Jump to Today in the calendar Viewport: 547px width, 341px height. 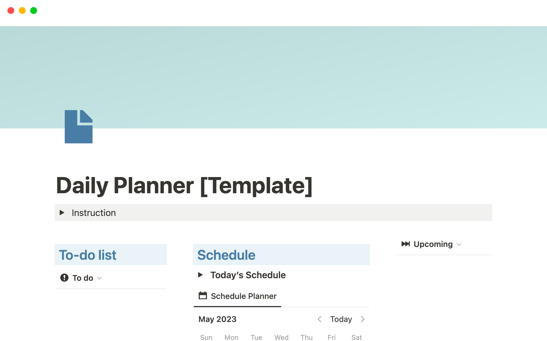[341, 319]
